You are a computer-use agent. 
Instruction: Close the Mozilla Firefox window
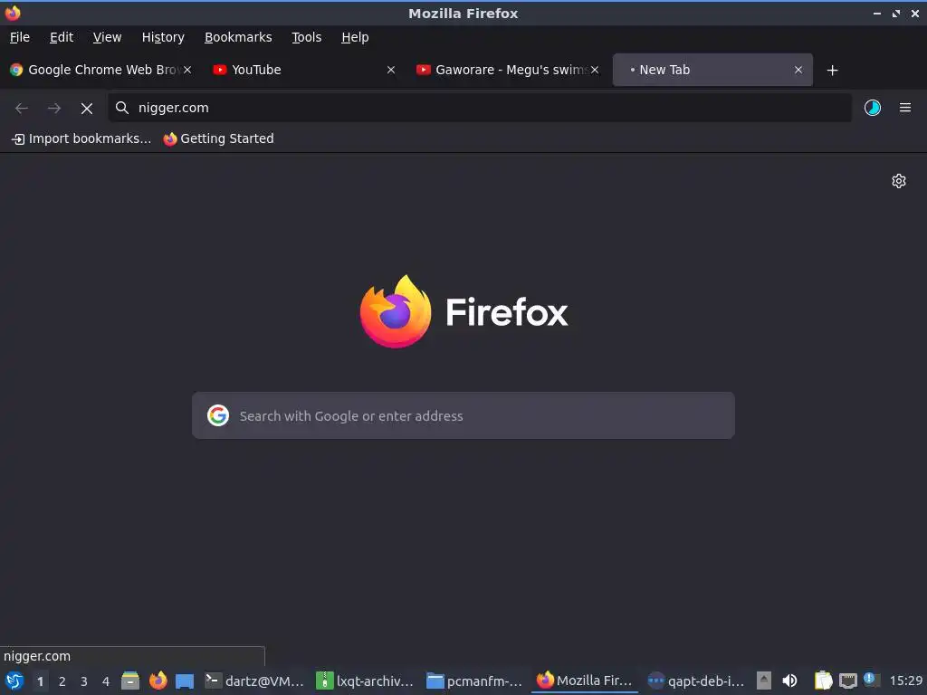pyautogui.click(x=915, y=13)
